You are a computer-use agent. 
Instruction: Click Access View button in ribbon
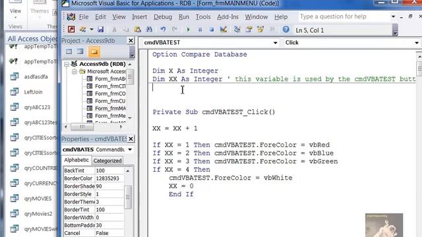(x=15, y=11)
